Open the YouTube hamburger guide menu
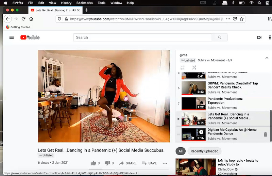272x176 pixels. pos(12,37)
